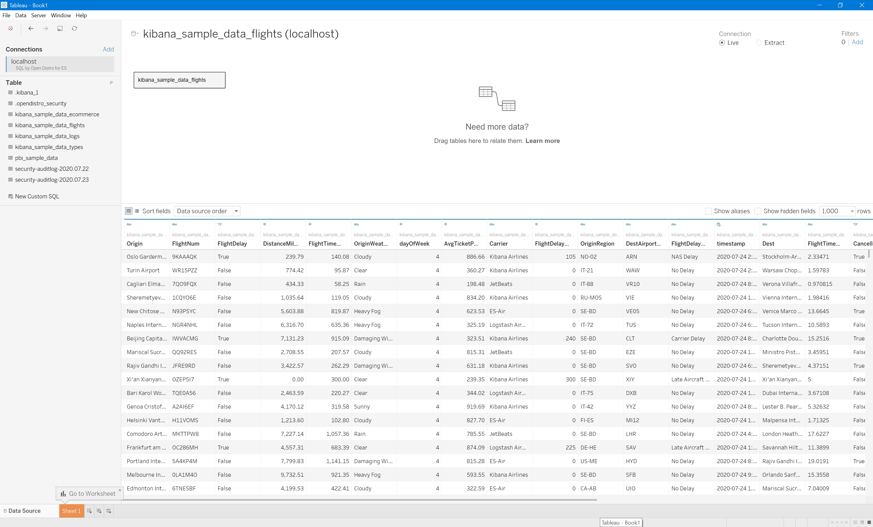Click the horizontal scrollbar below the data grid

[360, 500]
